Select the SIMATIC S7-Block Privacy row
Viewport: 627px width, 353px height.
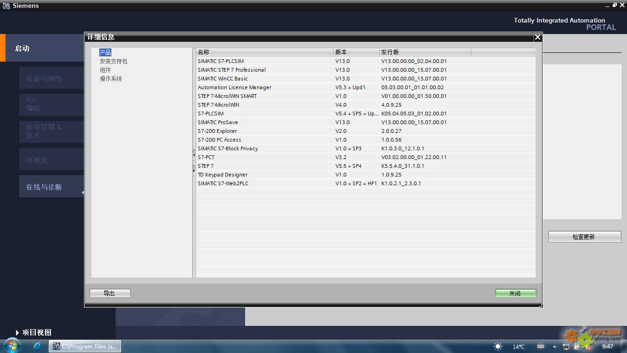click(x=366, y=148)
